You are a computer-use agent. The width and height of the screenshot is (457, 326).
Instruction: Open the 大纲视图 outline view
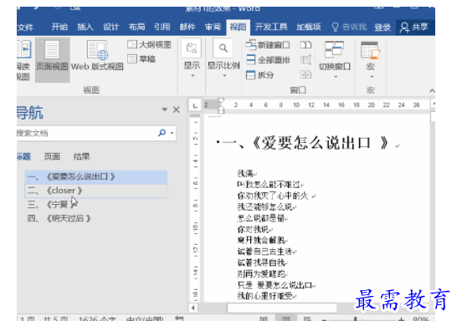click(149, 45)
